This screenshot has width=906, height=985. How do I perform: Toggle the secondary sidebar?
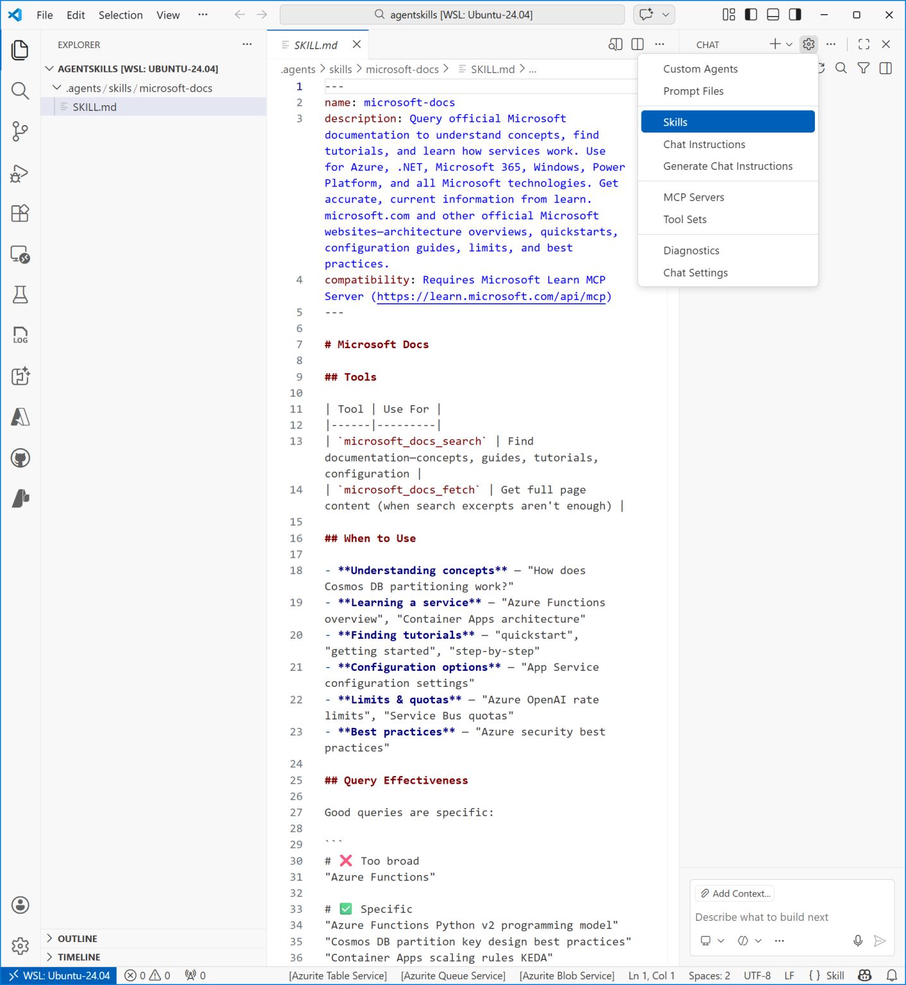pos(794,14)
